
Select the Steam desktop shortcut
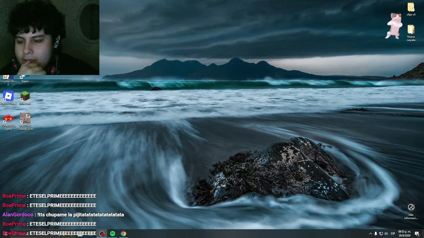[x=25, y=79]
